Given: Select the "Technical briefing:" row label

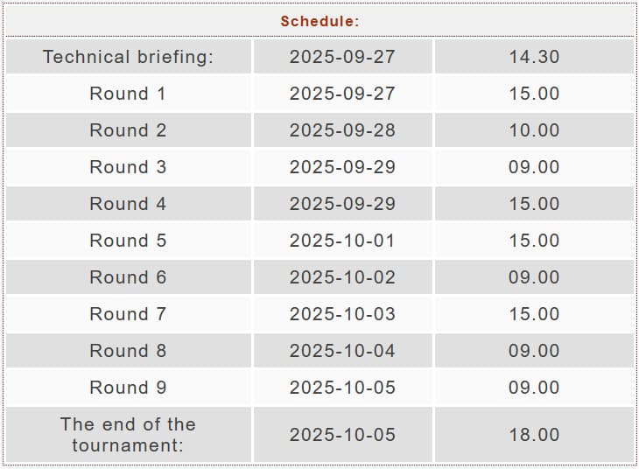Looking at the screenshot, I should point(129,57).
